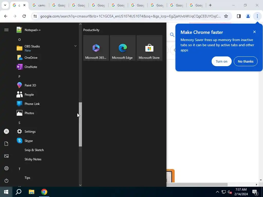The image size is (263, 197).
Task: Launch the Photos app
Action: click(x=47, y=113)
